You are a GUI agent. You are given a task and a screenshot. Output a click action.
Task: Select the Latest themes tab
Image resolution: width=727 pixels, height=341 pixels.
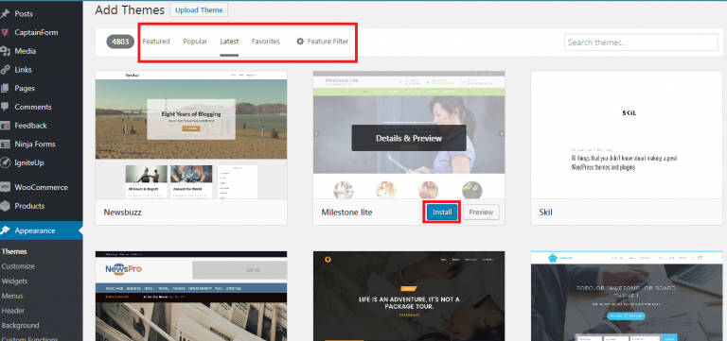[229, 42]
